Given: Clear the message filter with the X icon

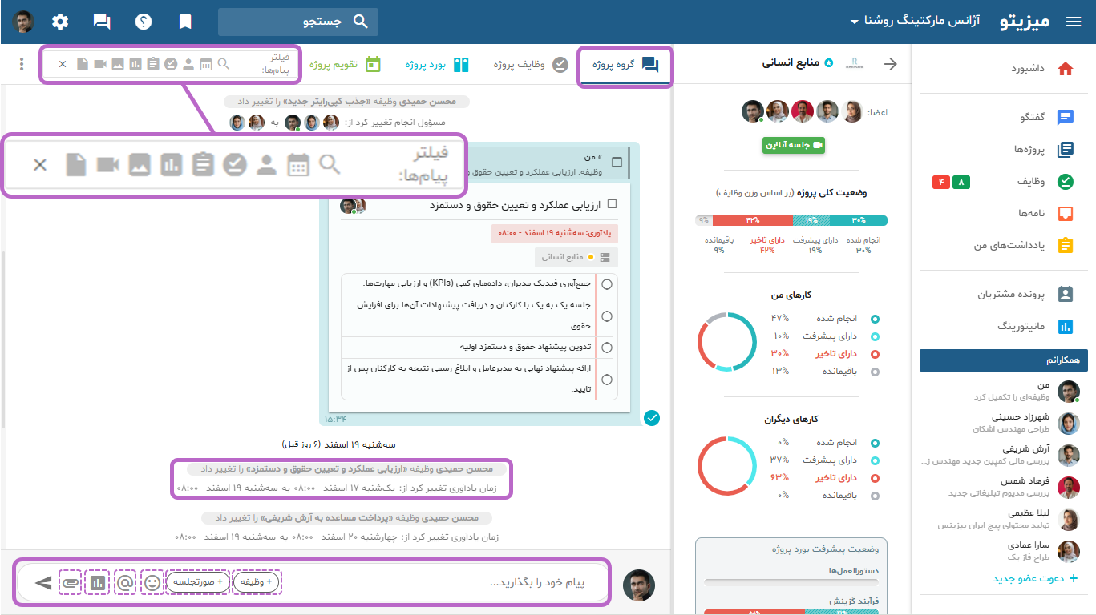Looking at the screenshot, I should point(63,64).
